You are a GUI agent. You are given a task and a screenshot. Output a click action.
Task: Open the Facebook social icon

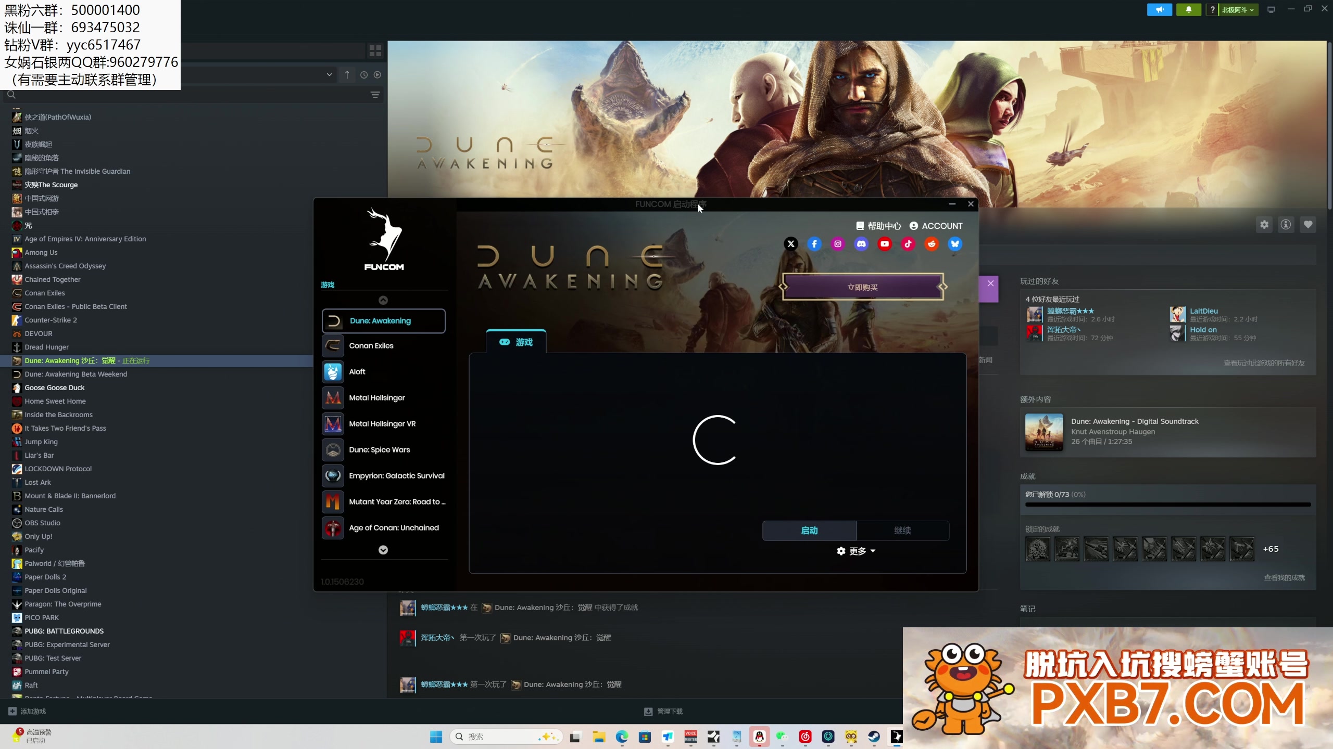point(814,243)
